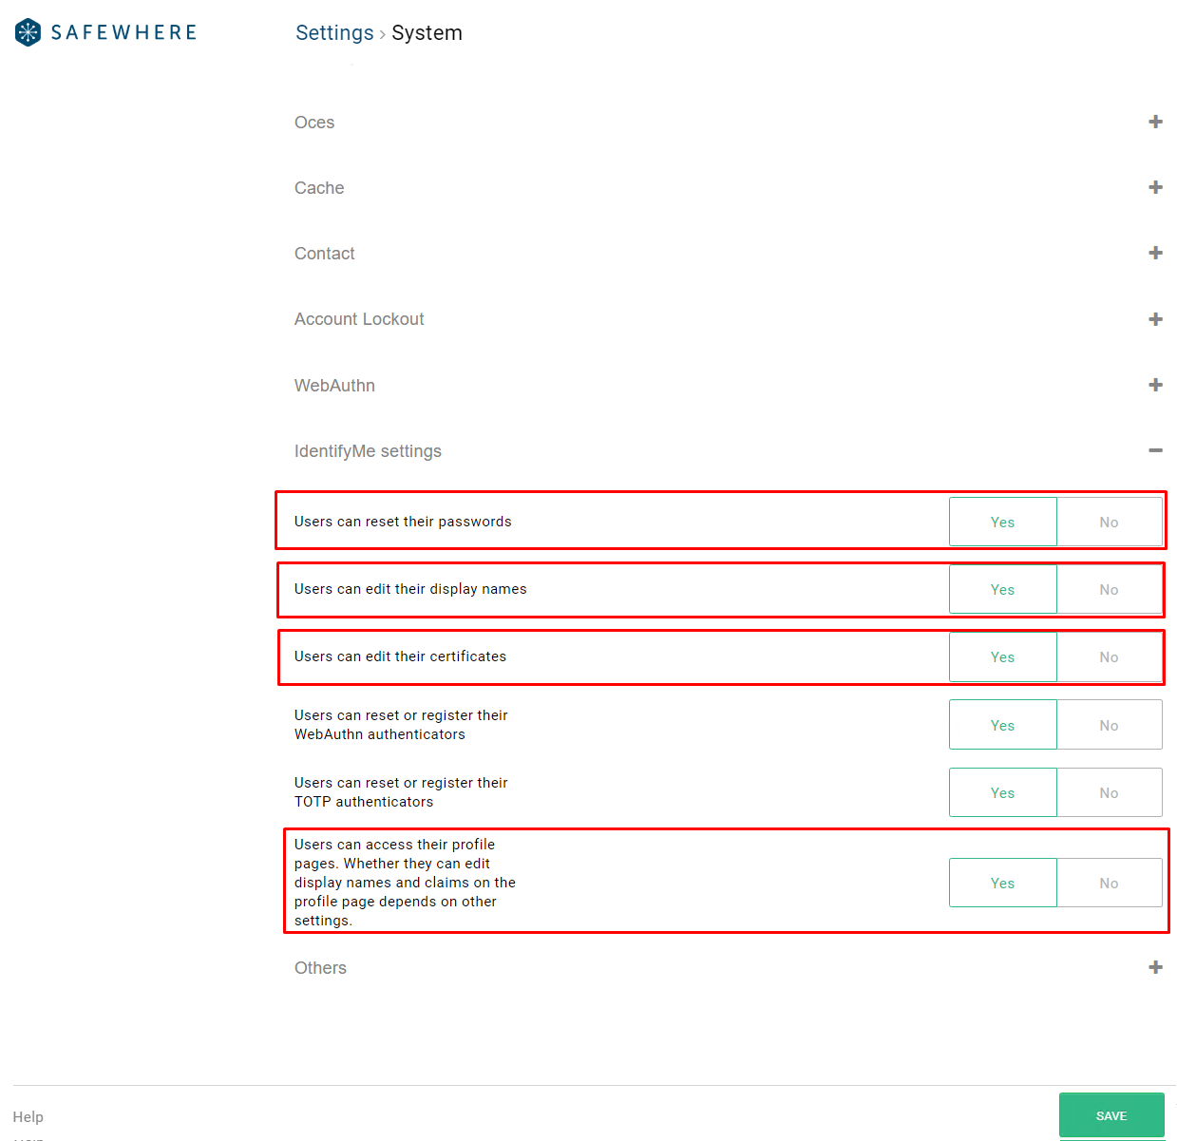
Task: Click the green SAVE button
Action: 1111,1115
